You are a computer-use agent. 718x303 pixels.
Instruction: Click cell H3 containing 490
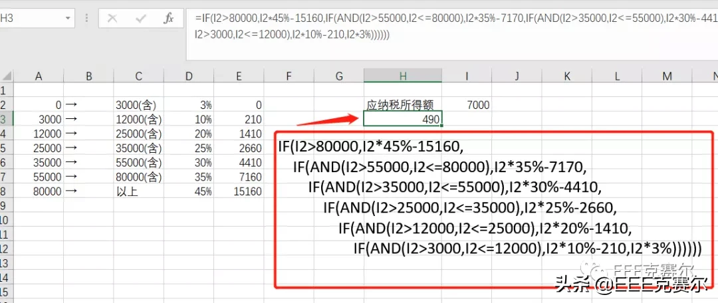pyautogui.click(x=403, y=119)
